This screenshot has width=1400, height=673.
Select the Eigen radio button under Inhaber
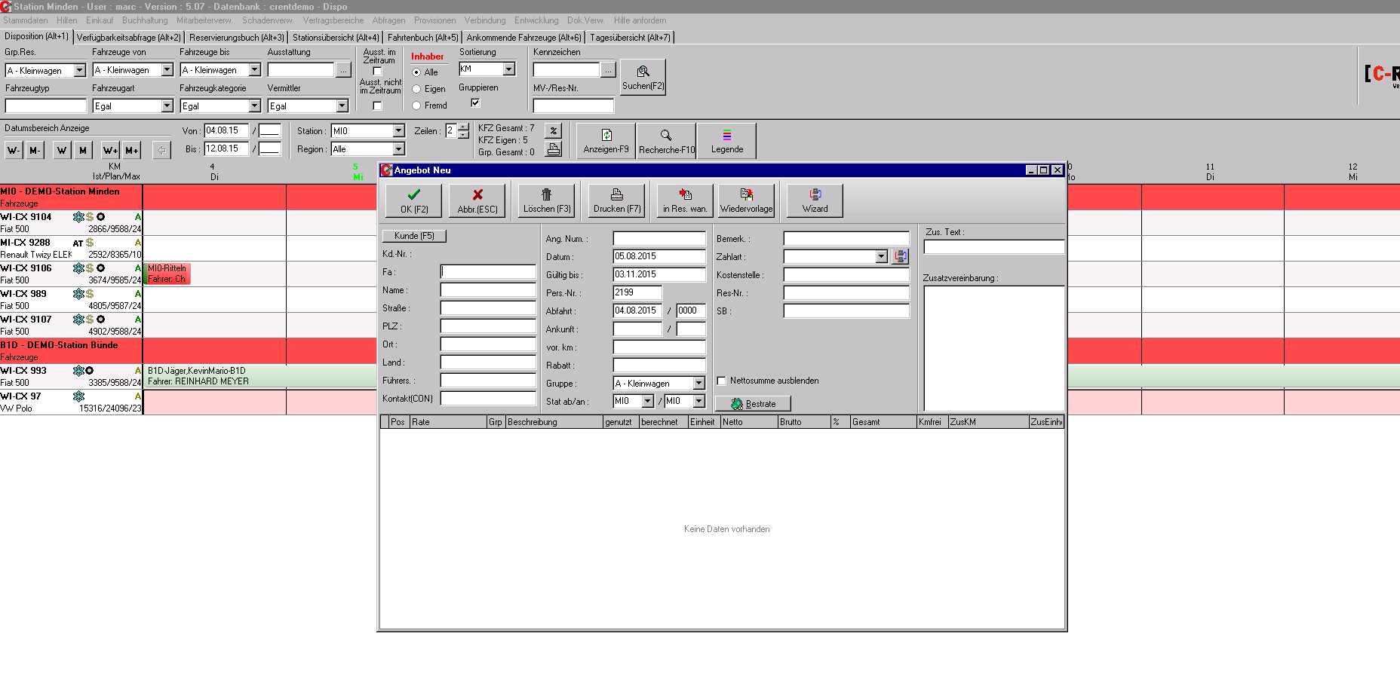point(416,89)
